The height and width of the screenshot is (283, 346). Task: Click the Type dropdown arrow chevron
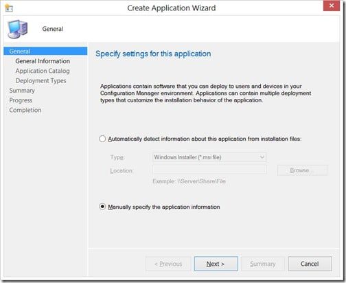tap(262, 157)
